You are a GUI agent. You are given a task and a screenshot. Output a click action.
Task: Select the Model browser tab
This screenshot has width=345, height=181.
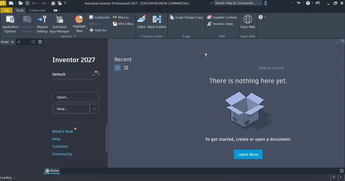(x=5, y=42)
